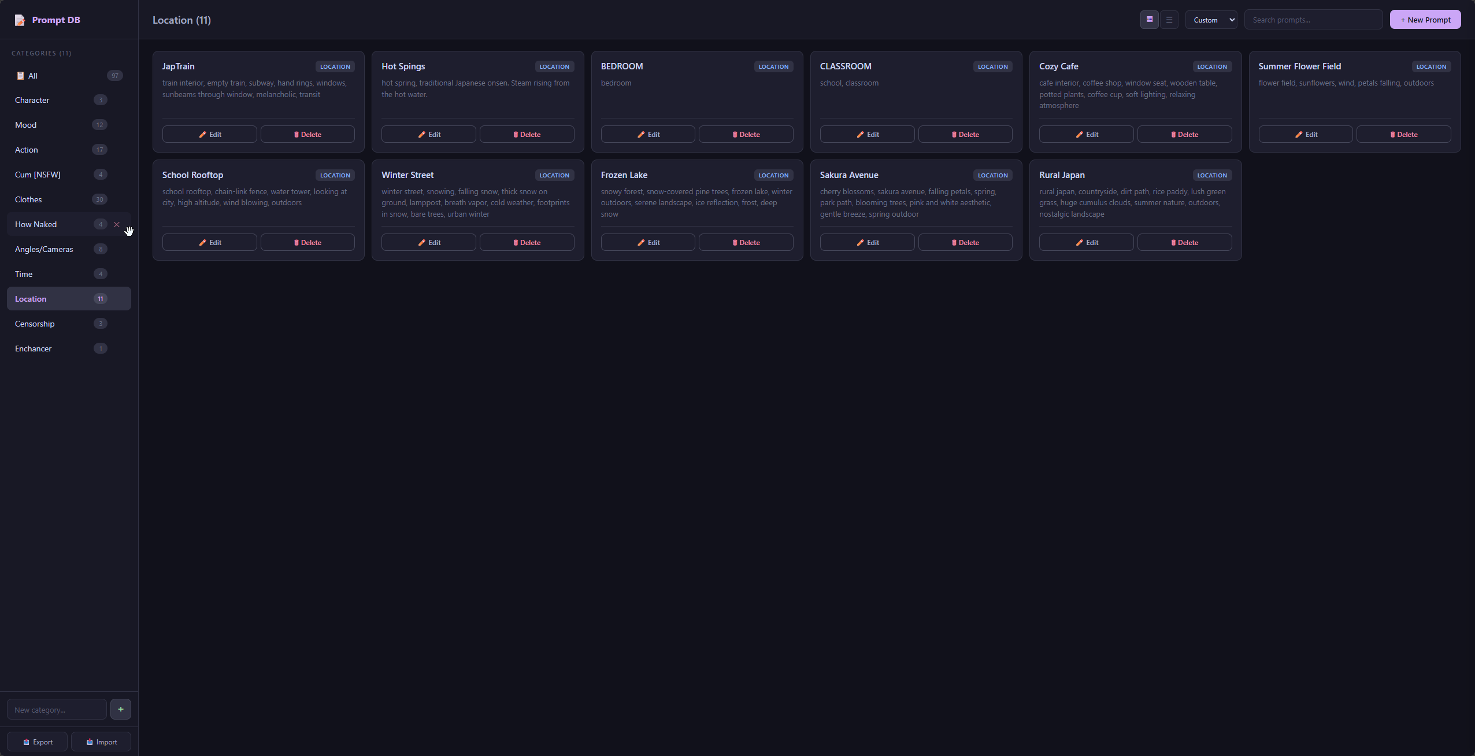Viewport: 1475px width, 756px height.
Task: Create a New Prompt
Action: click(x=1425, y=20)
